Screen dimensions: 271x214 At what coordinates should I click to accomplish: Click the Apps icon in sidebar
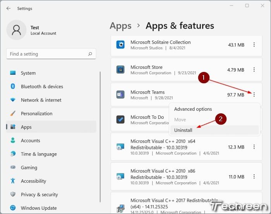pos(13,127)
